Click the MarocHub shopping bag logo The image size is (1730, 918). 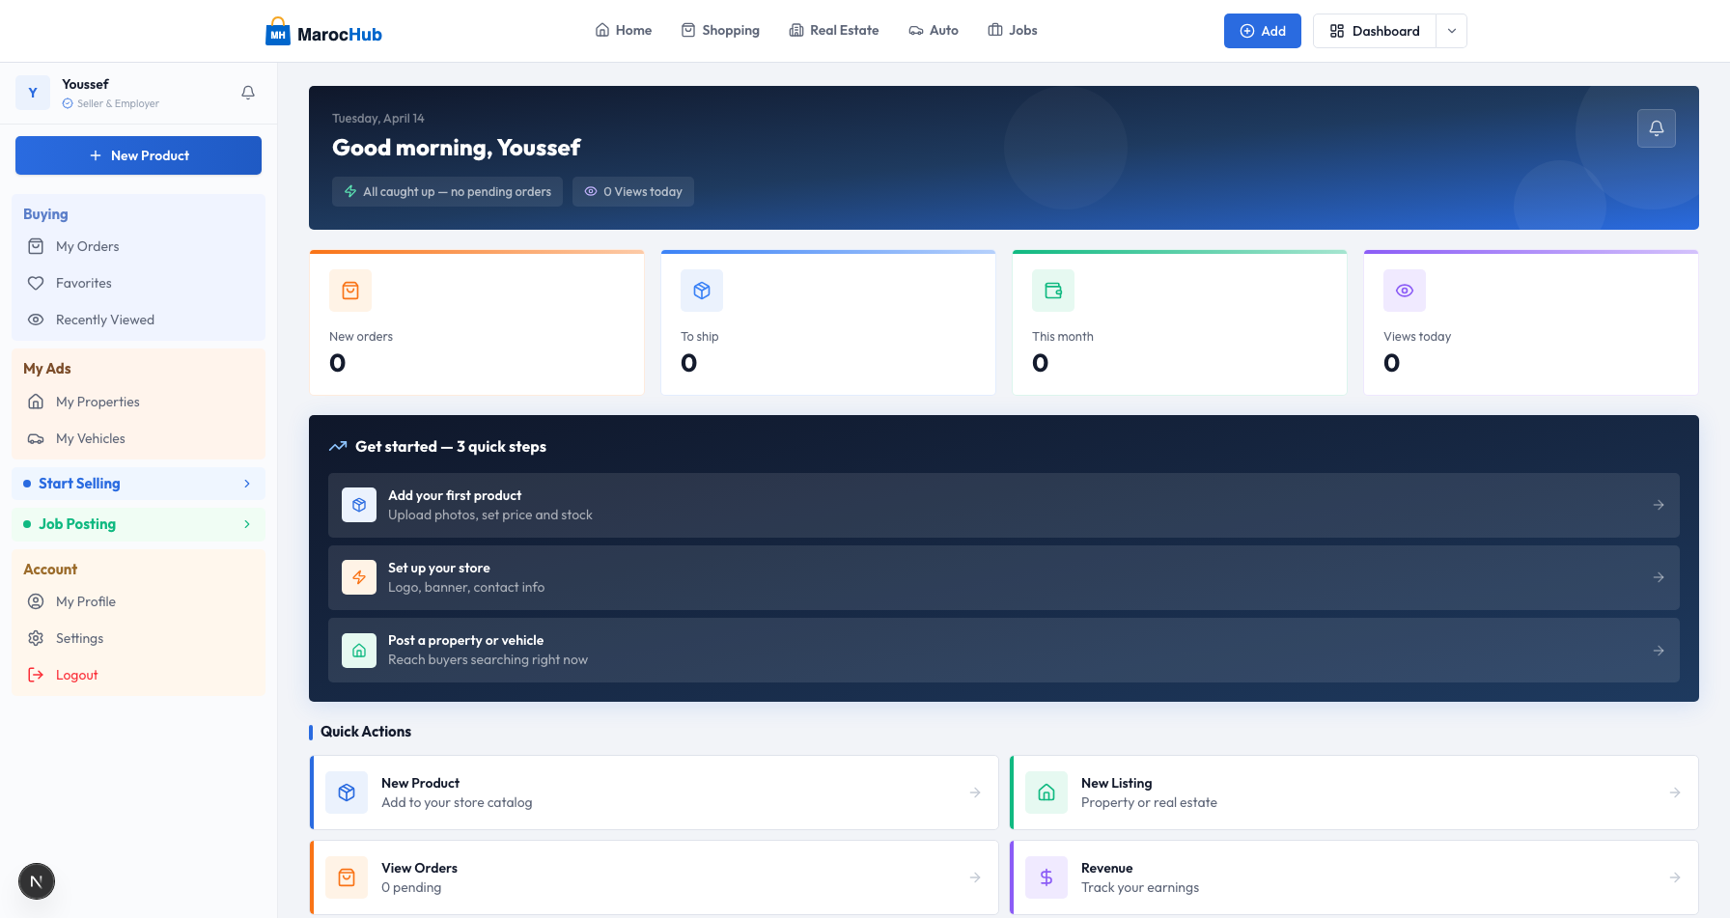point(278,32)
